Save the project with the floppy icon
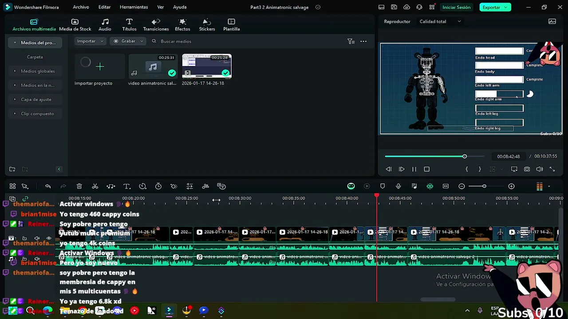The image size is (568, 319). [x=394, y=7]
